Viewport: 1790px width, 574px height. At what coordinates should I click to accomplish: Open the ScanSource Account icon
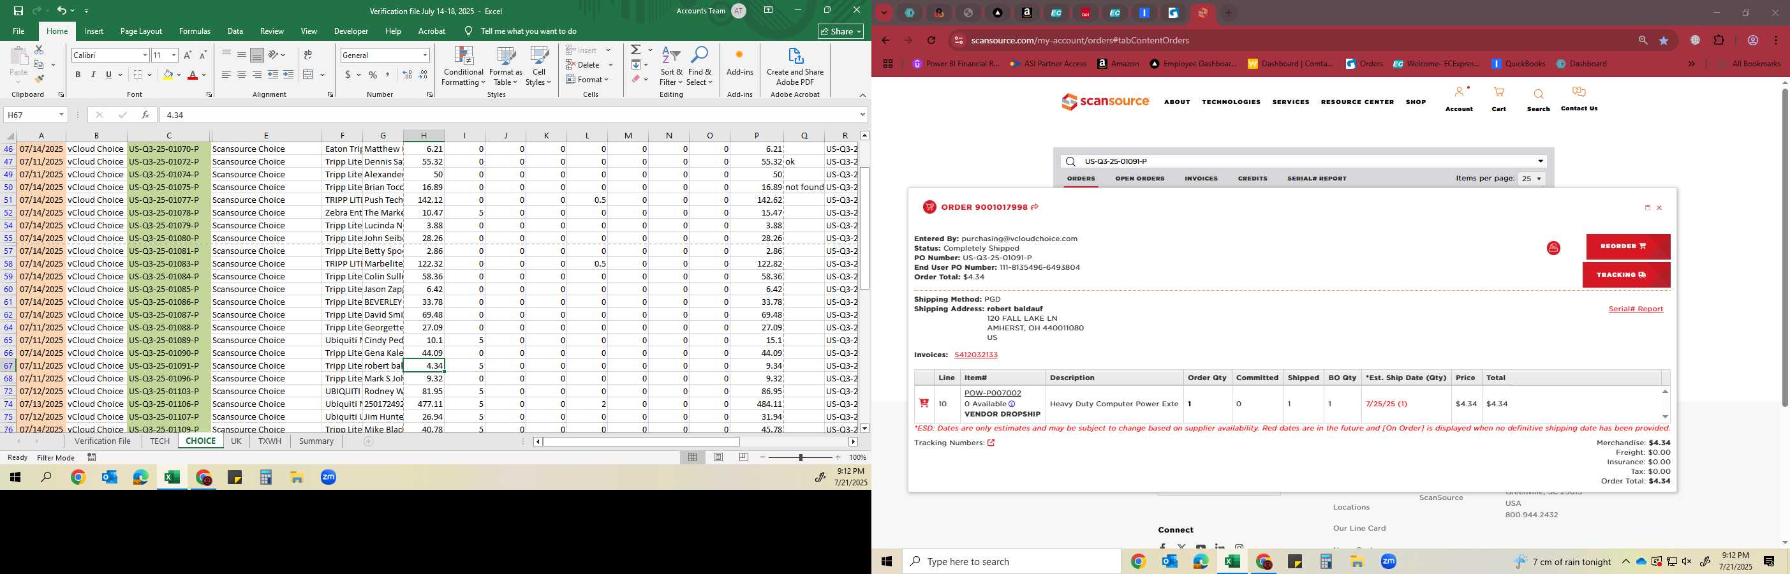(1458, 92)
